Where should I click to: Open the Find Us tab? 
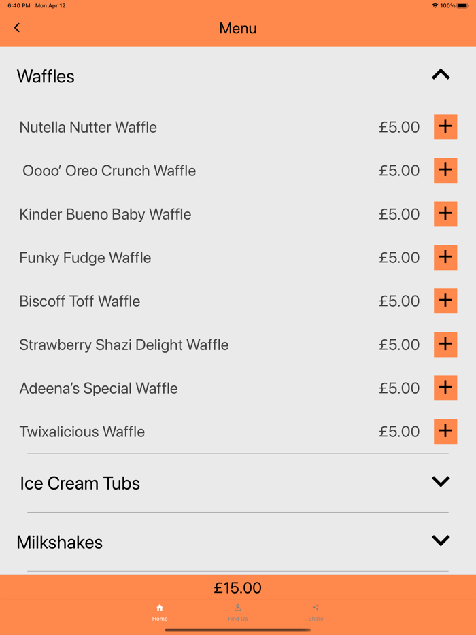[x=238, y=612]
